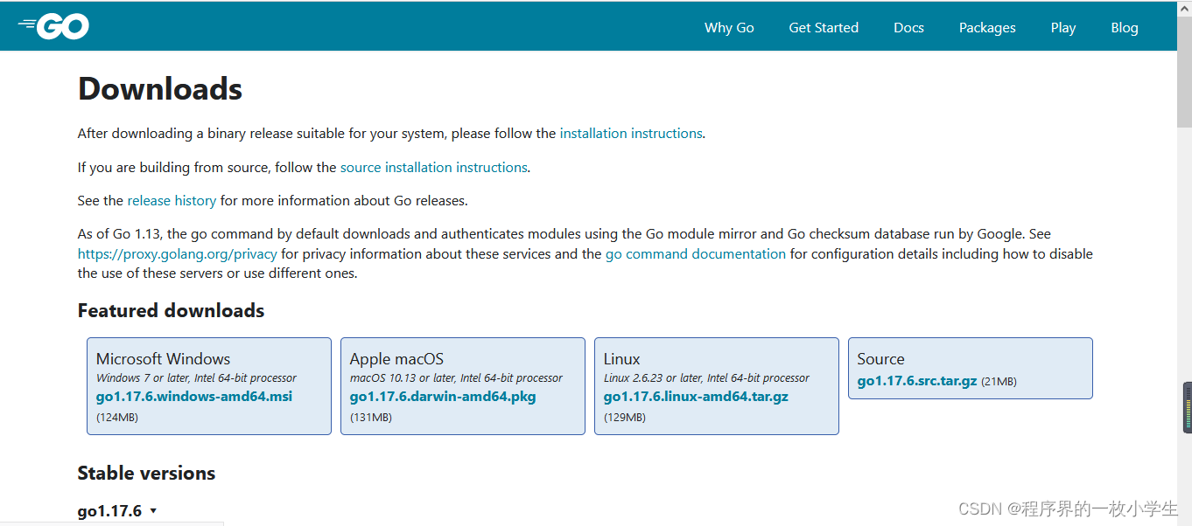Click the (131MB) size text

click(x=371, y=418)
